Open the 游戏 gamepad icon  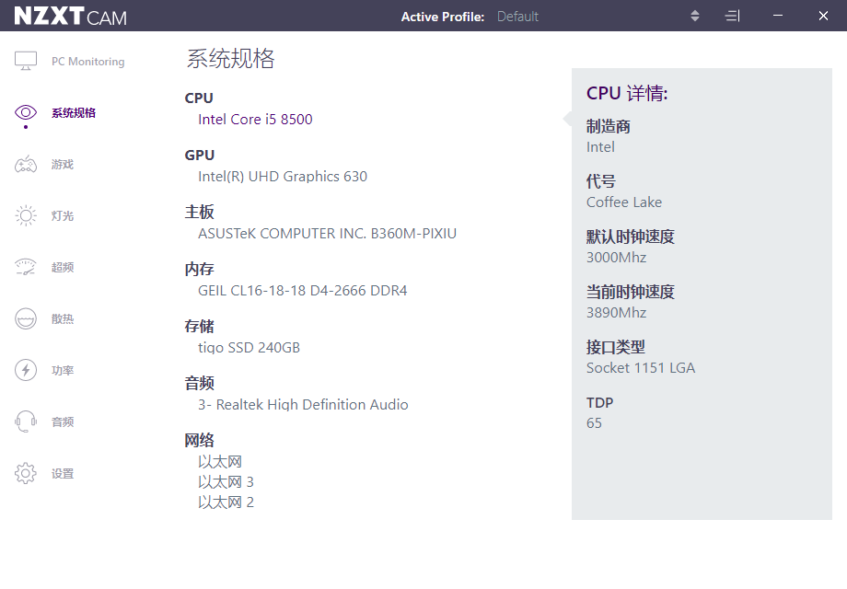pos(26,165)
